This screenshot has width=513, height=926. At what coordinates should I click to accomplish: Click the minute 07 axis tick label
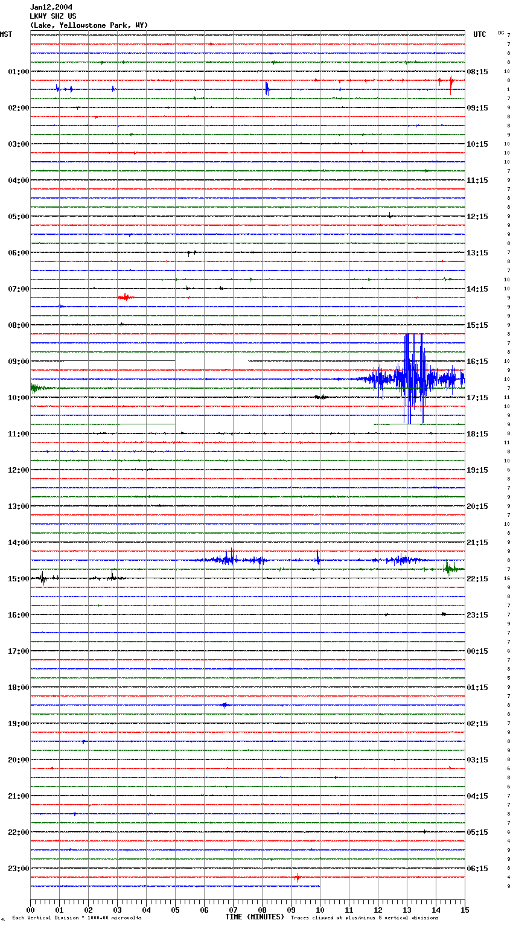click(x=233, y=910)
